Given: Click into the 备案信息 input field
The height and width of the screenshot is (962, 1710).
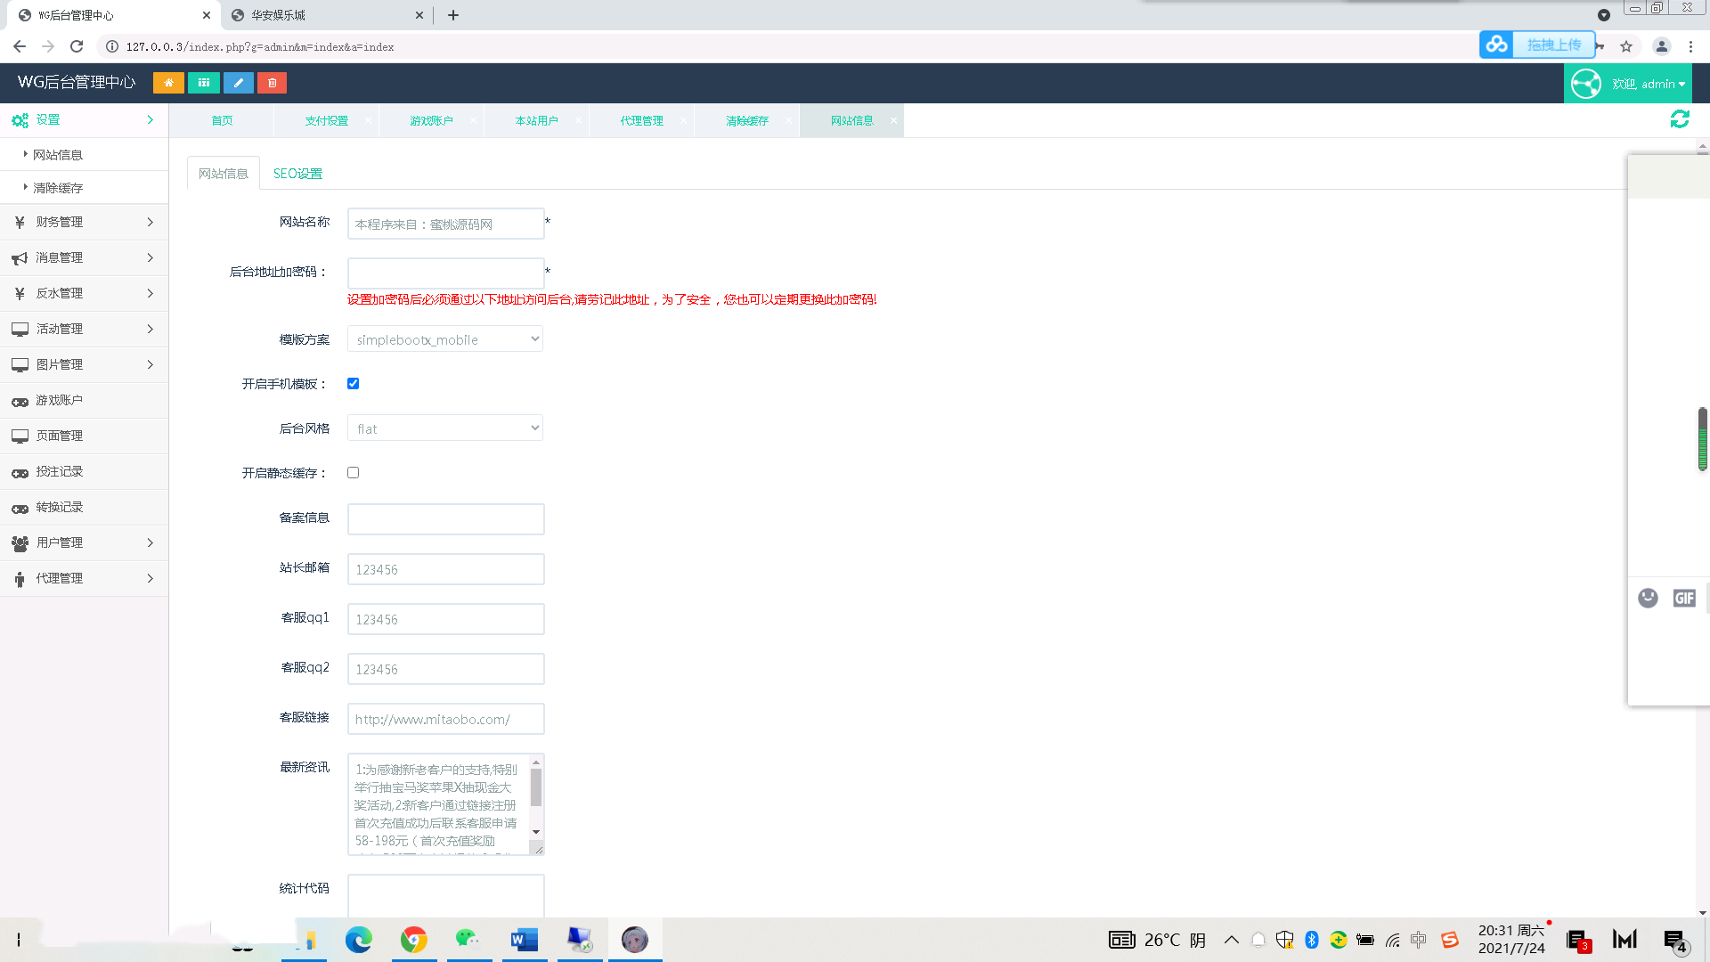Looking at the screenshot, I should pos(445,519).
